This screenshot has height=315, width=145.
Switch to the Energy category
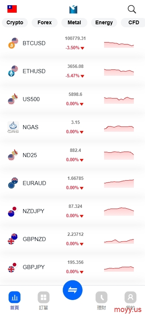[x=104, y=22]
